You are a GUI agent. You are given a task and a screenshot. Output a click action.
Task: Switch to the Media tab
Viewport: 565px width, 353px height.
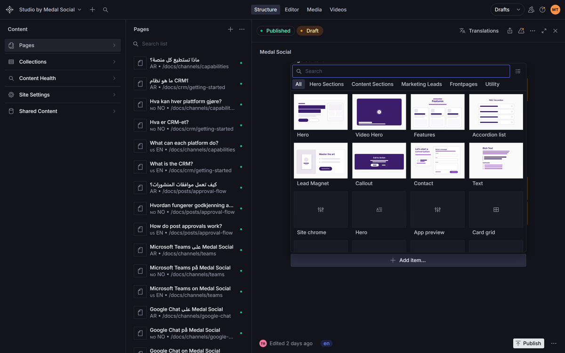(315, 9)
